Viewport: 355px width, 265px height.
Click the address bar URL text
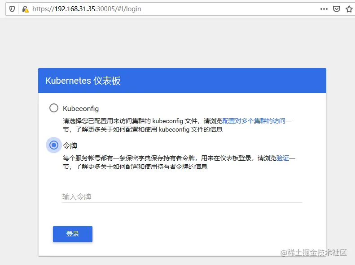87,9
